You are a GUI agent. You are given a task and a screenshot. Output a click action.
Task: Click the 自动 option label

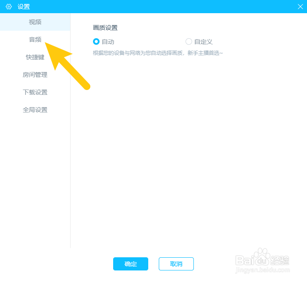point(108,42)
